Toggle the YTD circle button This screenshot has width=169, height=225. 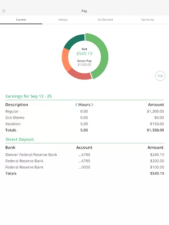(x=160, y=76)
